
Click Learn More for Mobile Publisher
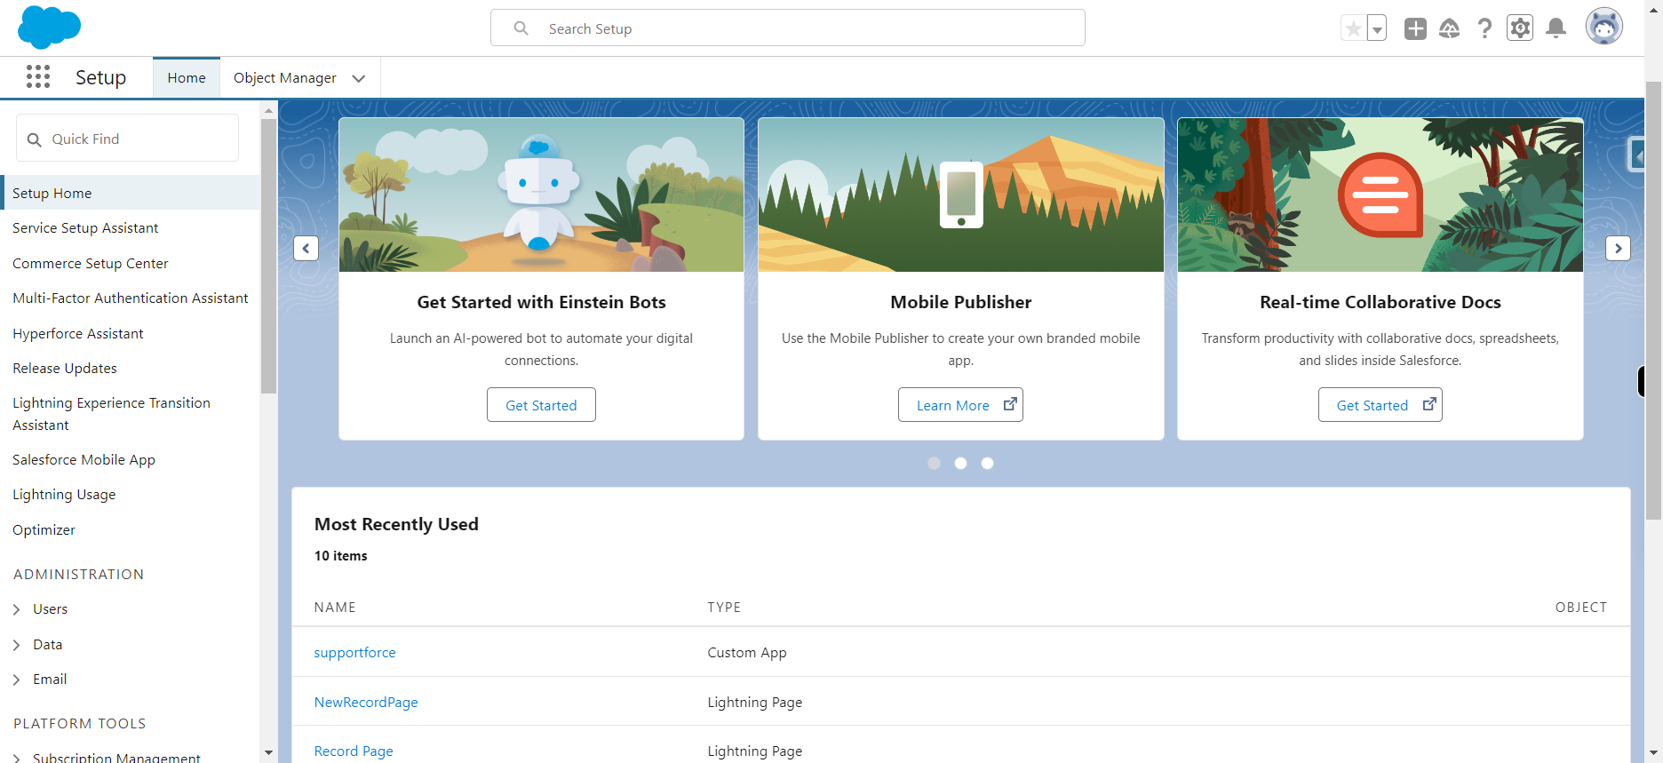point(960,405)
